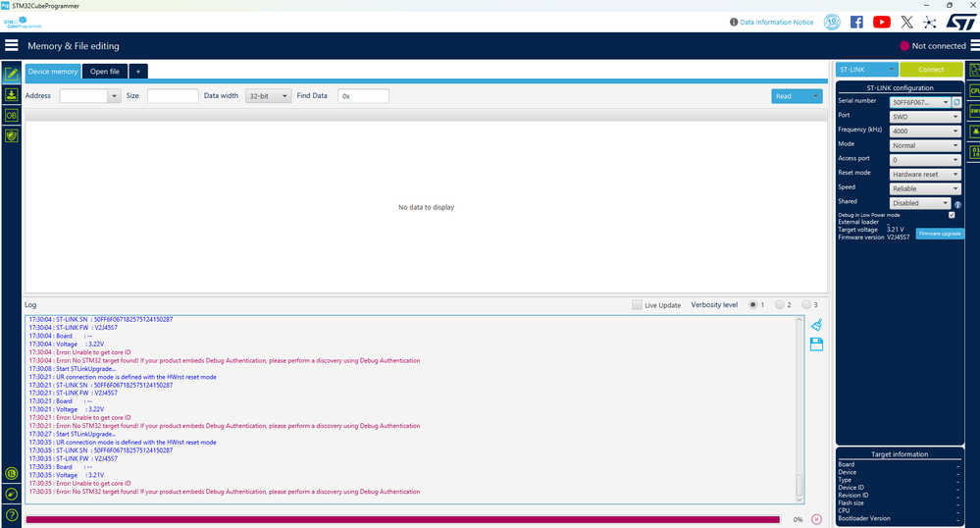
Task: Open the Address dropdown
Action: click(114, 96)
